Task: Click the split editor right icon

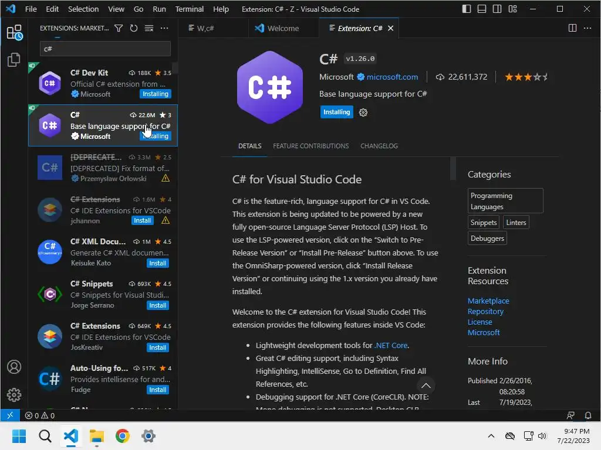Action: [x=572, y=28]
